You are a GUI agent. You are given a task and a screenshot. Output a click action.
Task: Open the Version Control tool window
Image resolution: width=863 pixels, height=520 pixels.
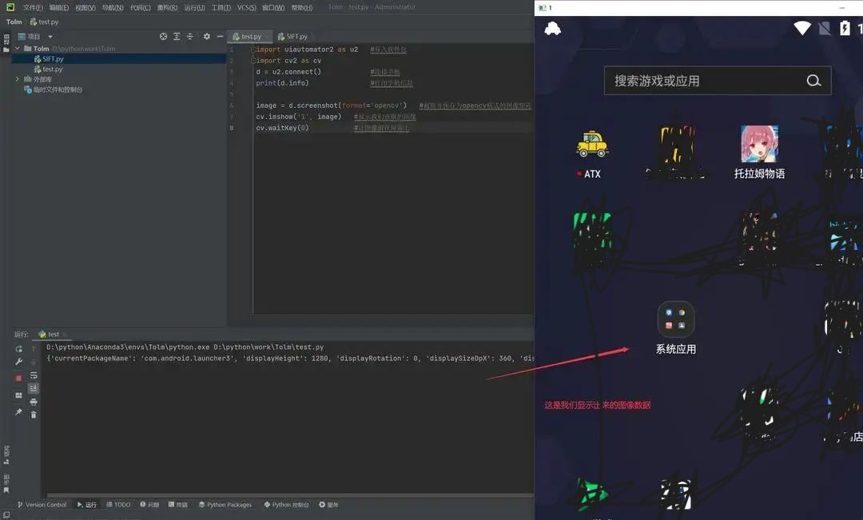point(42,505)
